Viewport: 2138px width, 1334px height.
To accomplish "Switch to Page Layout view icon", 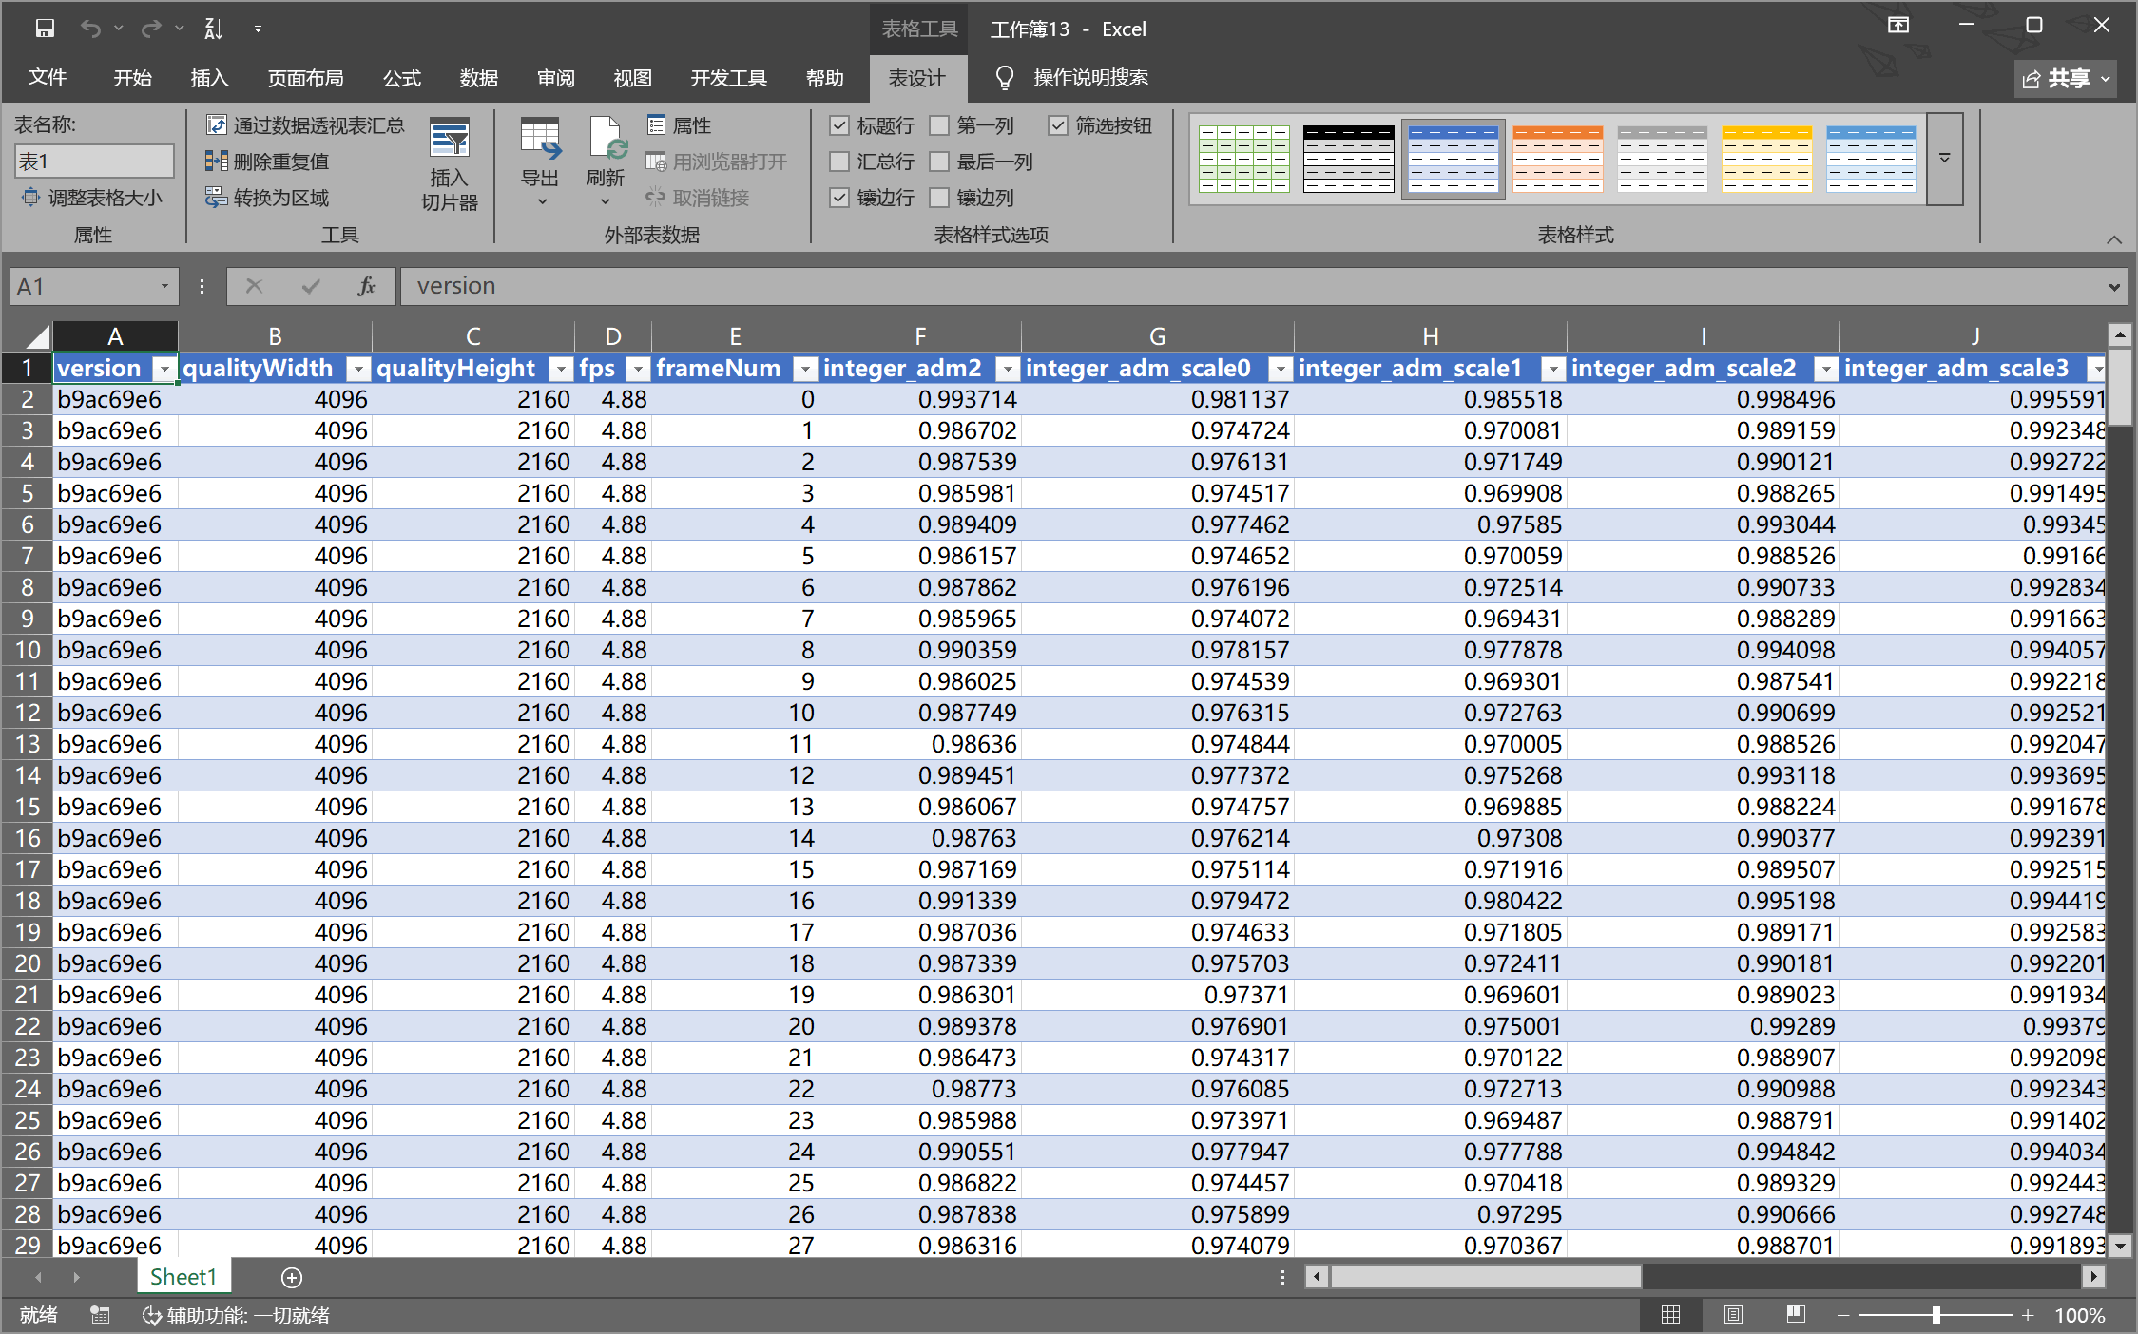I will pos(1733,1315).
